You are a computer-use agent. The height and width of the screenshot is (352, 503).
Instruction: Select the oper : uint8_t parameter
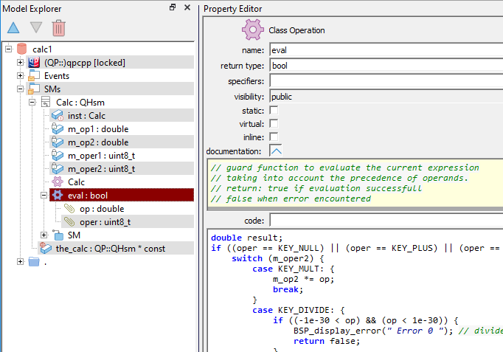point(105,221)
